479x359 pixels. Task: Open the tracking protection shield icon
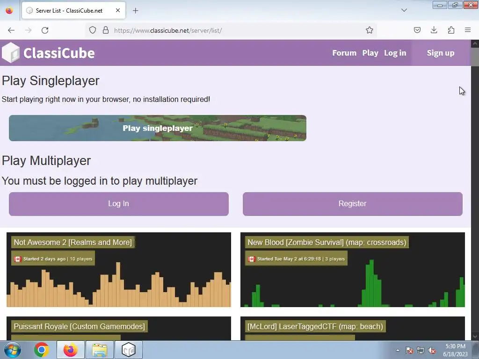tap(93, 30)
